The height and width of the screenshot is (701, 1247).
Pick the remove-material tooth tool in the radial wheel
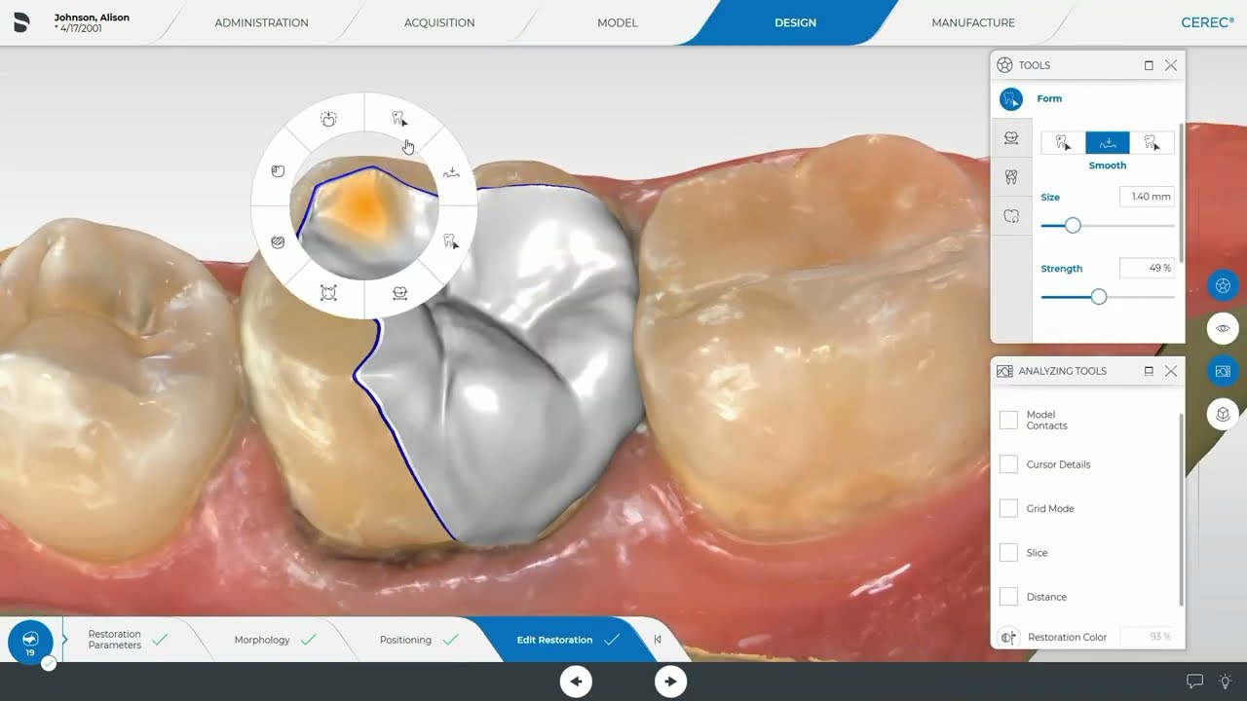pyautogui.click(x=451, y=240)
